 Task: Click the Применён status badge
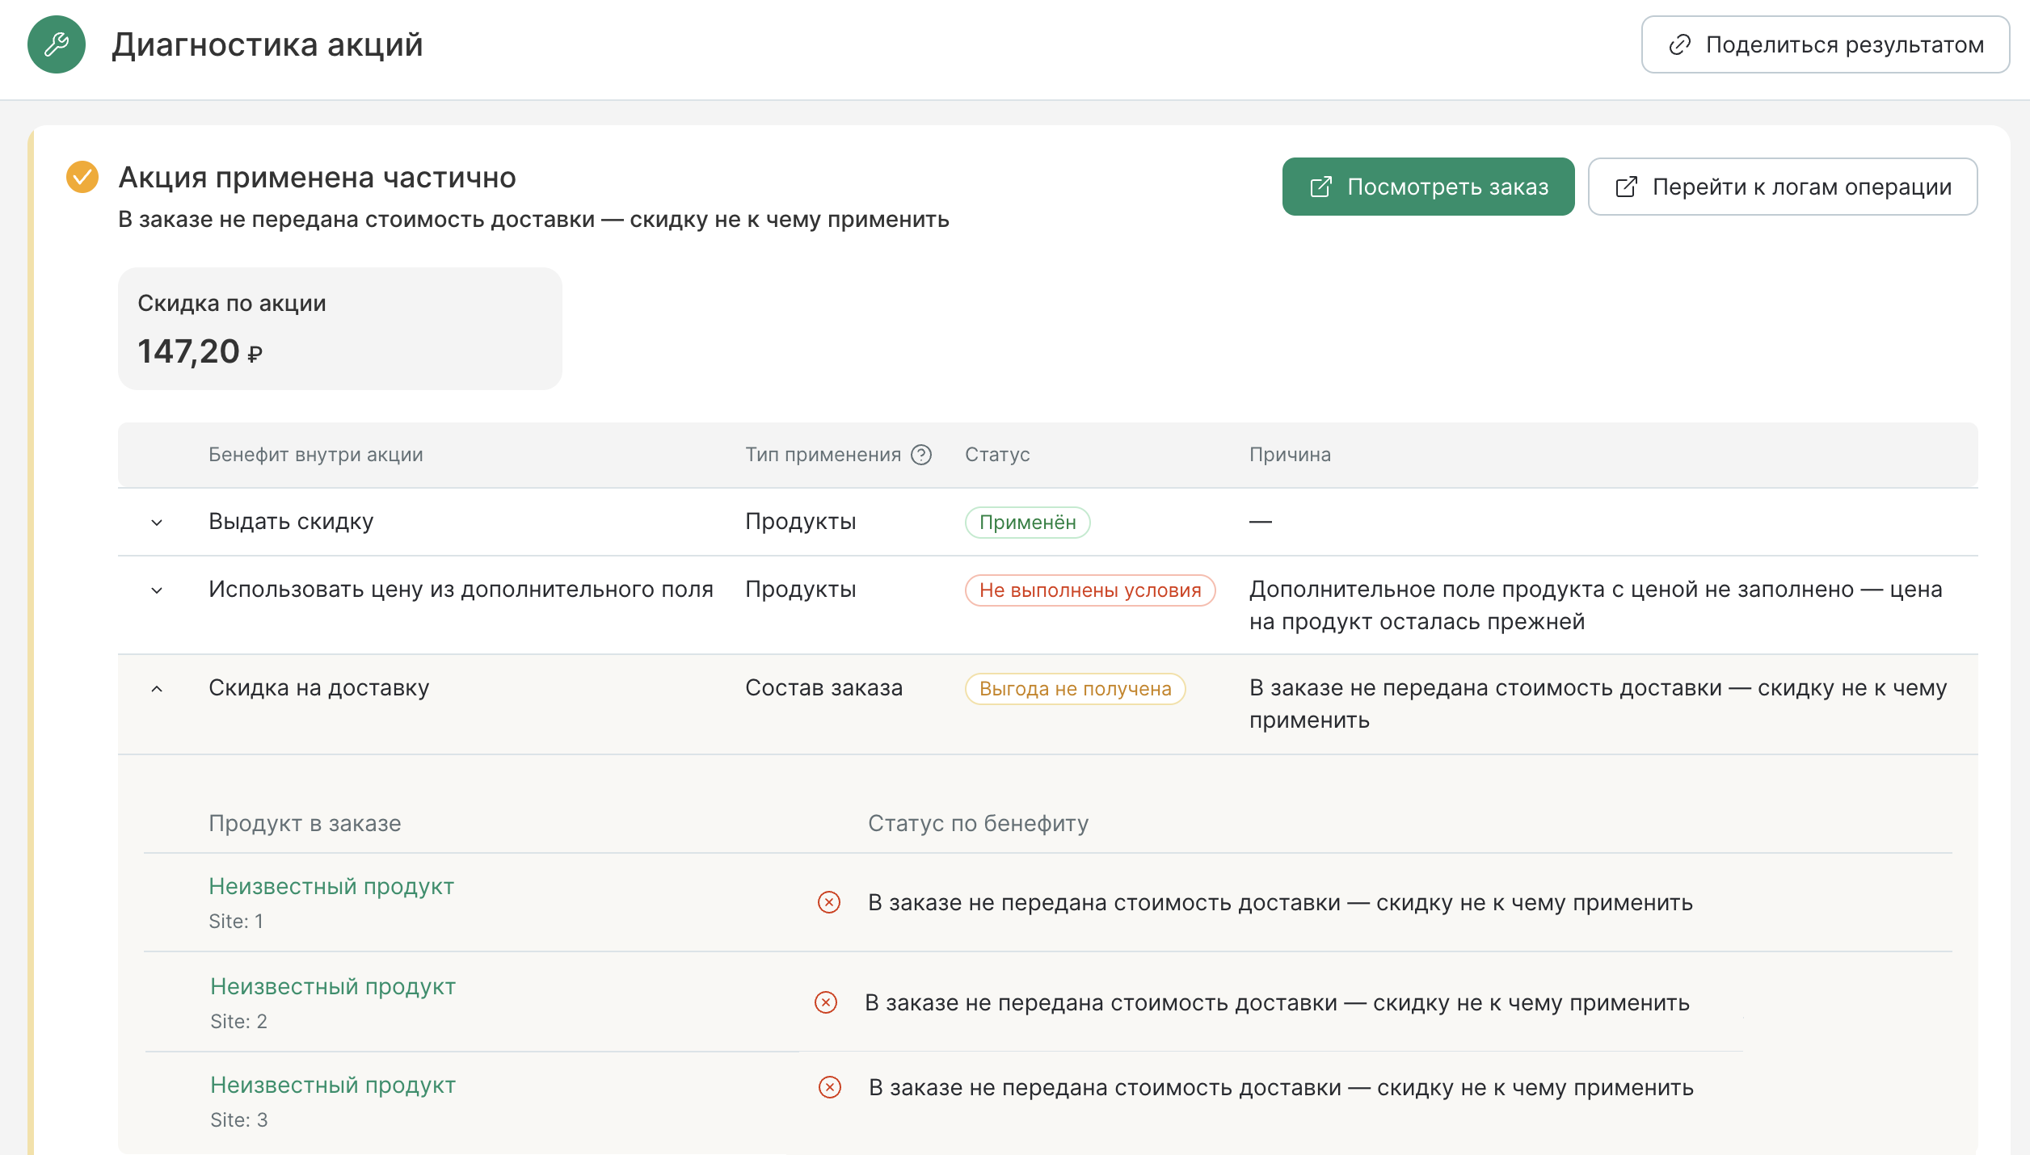click(1027, 523)
